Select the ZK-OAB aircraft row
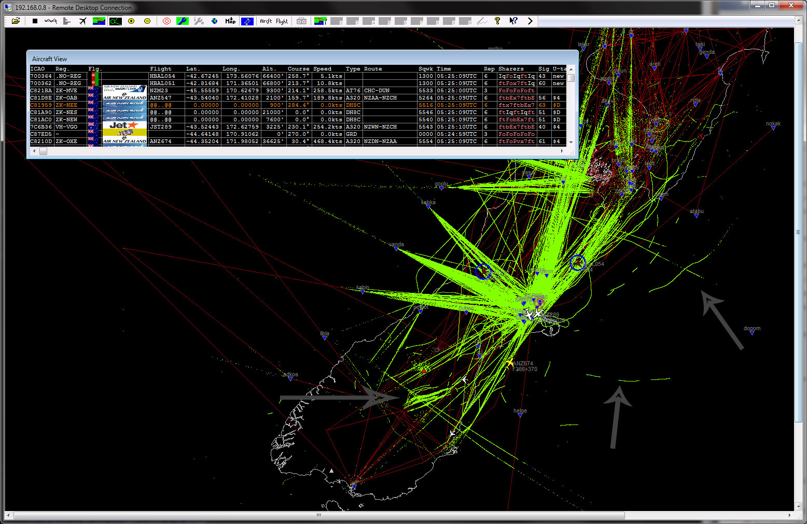This screenshot has height=524, width=807. (66, 97)
